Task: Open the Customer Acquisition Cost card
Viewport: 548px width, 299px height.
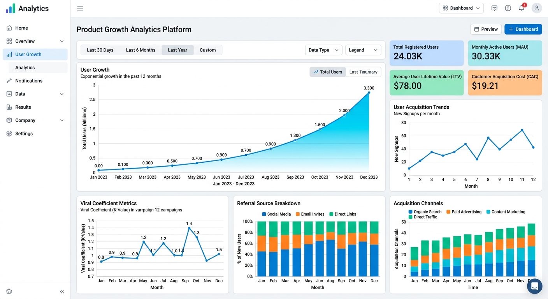Action: pyautogui.click(x=505, y=83)
